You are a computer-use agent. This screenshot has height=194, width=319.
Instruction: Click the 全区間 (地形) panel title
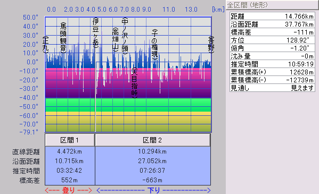point(248,5)
